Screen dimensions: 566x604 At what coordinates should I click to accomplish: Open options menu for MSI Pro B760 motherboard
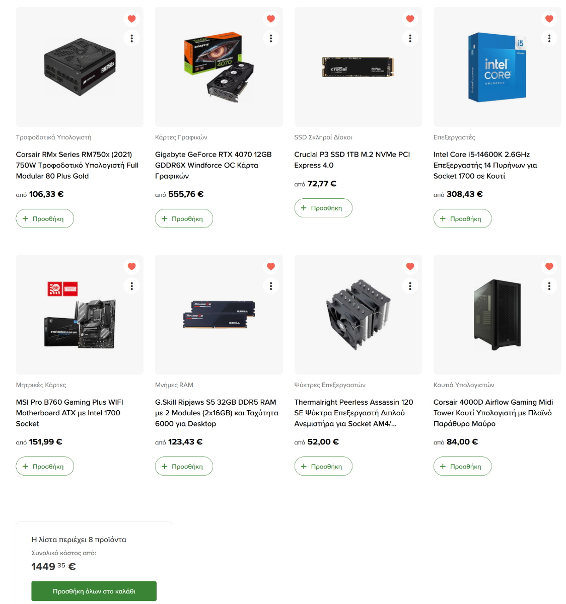tap(131, 286)
